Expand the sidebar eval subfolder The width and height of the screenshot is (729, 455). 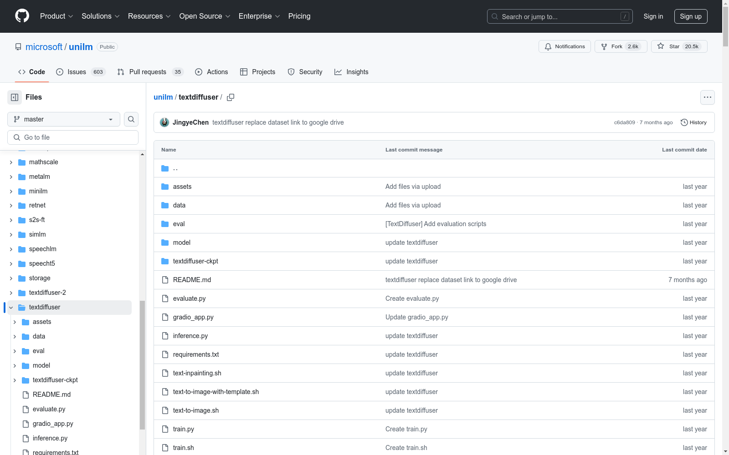[x=15, y=351]
